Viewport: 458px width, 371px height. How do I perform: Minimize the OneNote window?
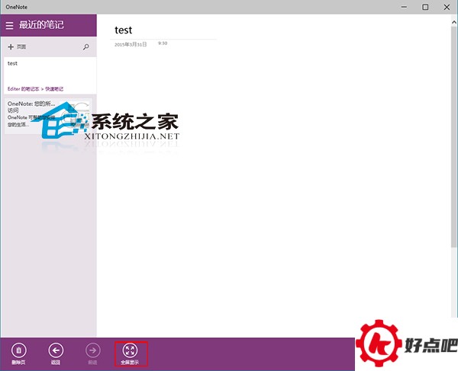[x=404, y=7]
